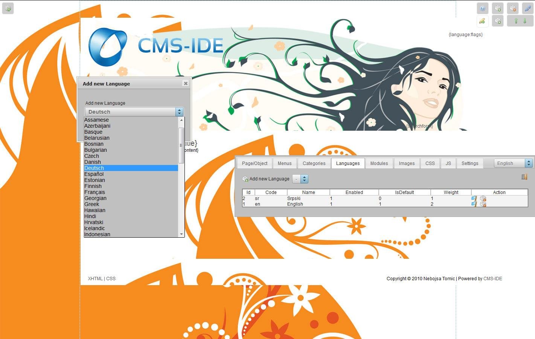Click the move up green arrow icon

click(x=516, y=21)
